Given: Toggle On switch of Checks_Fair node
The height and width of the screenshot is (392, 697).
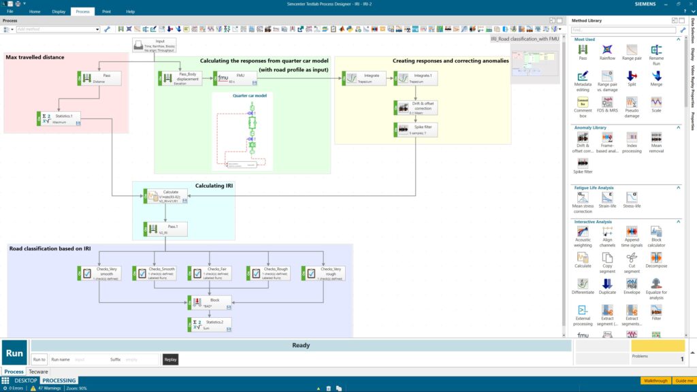Looking at the screenshot, I should pos(189,274).
